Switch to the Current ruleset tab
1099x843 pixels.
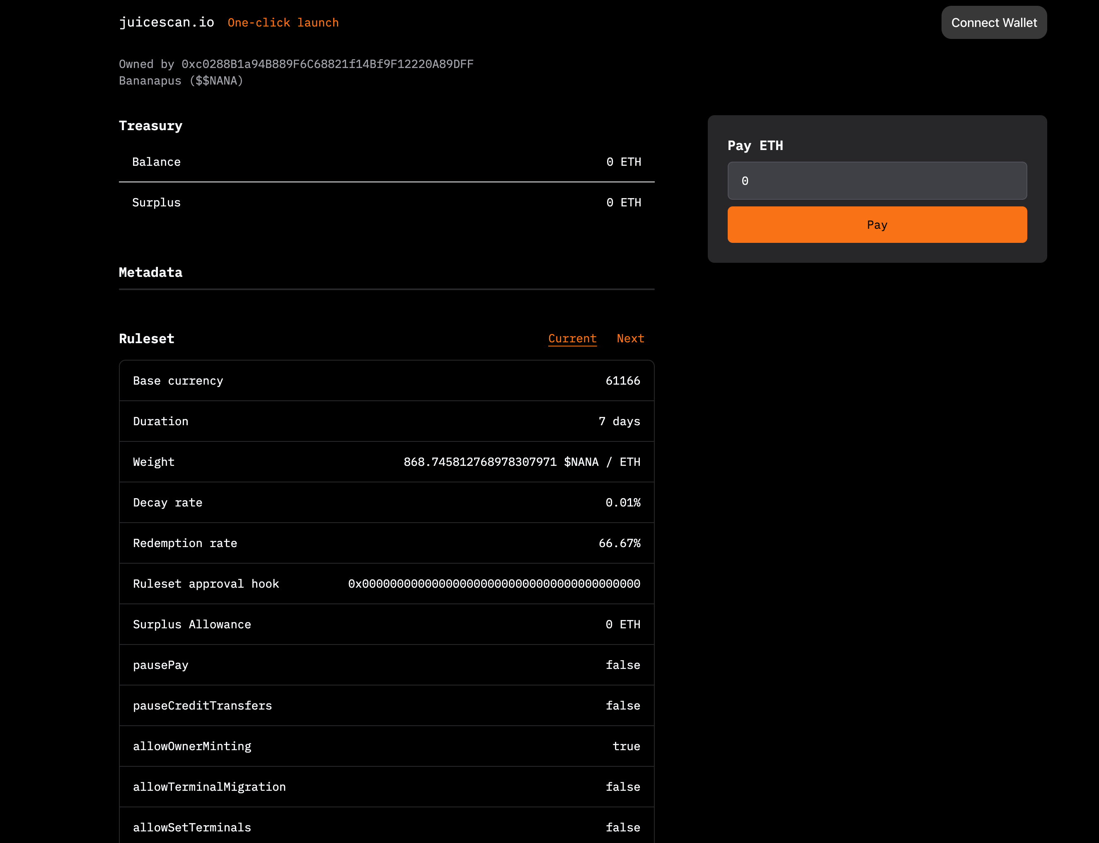tap(572, 338)
